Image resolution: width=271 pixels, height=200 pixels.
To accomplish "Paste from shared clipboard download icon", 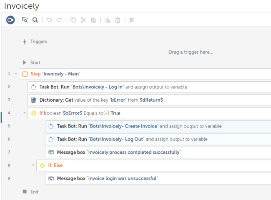I will click(118, 20).
